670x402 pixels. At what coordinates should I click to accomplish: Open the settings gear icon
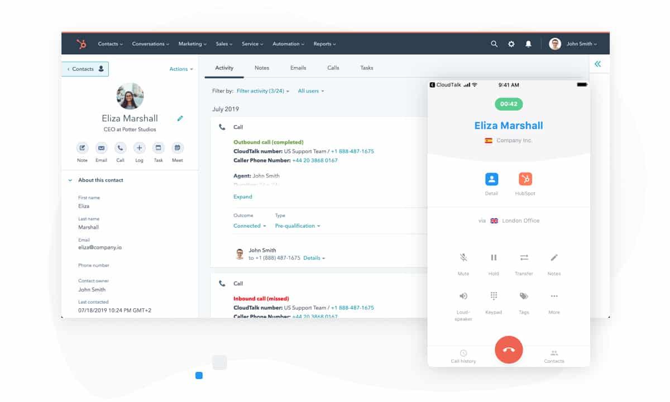click(511, 44)
